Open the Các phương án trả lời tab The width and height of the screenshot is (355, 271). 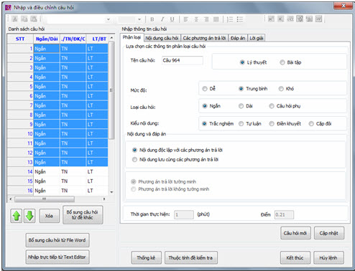tap(204, 38)
